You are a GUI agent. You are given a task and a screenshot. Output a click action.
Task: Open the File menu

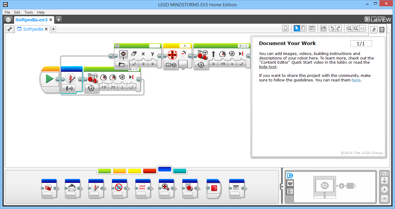[7, 12]
